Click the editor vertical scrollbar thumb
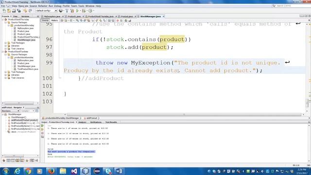Screen dimensions: 311x175 (x=307, y=103)
